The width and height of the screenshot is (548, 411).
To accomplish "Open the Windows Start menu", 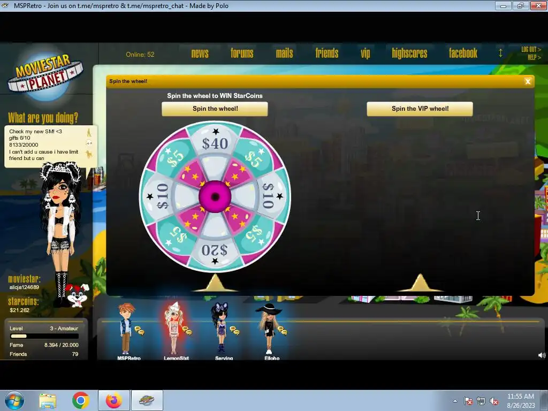I will click(14, 400).
